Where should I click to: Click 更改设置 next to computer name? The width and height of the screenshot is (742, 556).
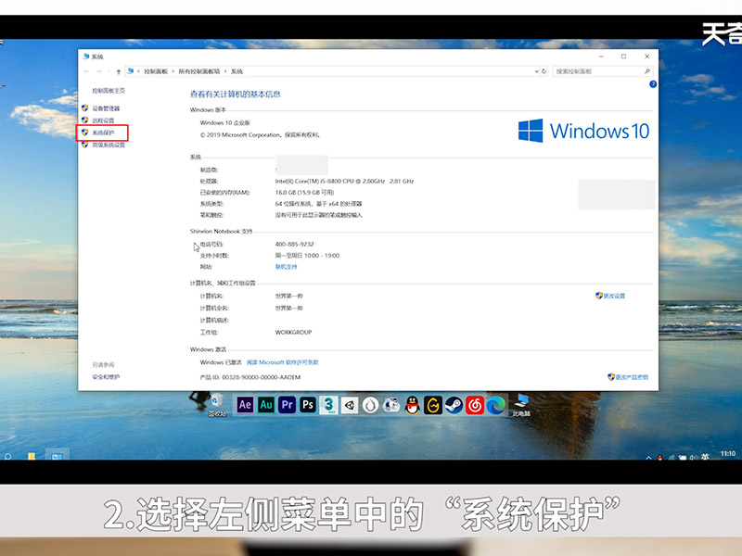point(614,296)
